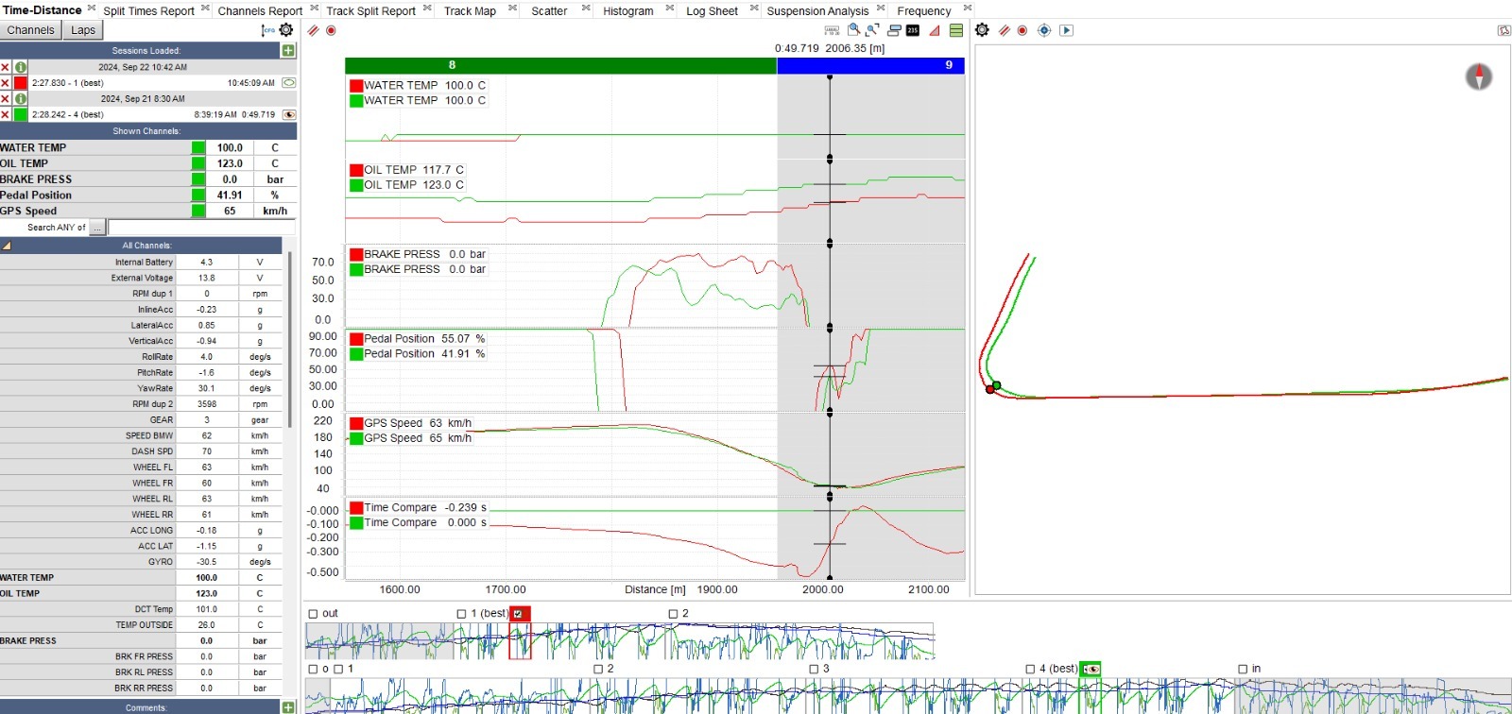Check the lap "3" checkbox
Viewport: 1512px width, 714px height.
pos(814,669)
